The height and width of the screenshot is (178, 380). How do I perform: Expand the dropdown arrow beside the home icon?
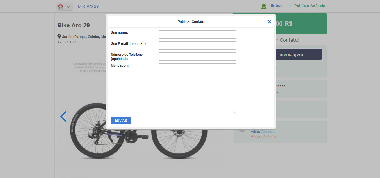(x=68, y=7)
